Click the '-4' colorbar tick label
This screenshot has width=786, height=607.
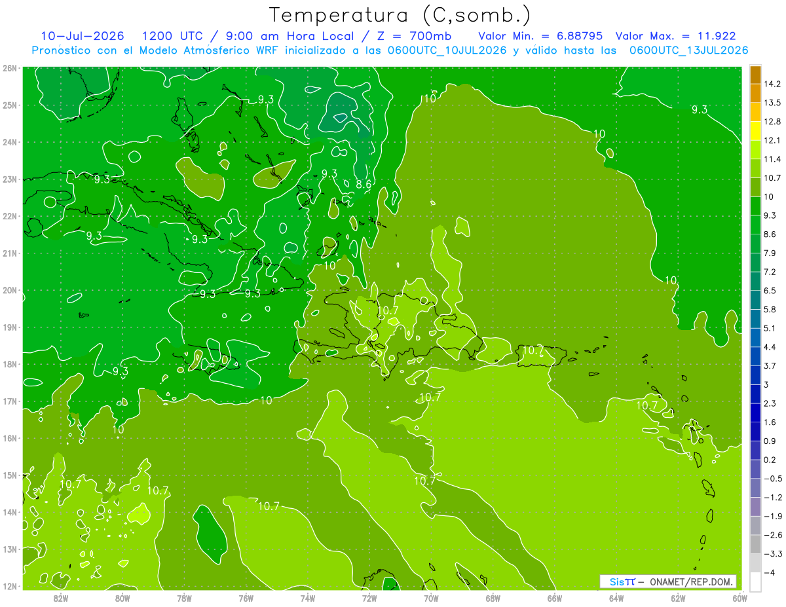pos(769,572)
